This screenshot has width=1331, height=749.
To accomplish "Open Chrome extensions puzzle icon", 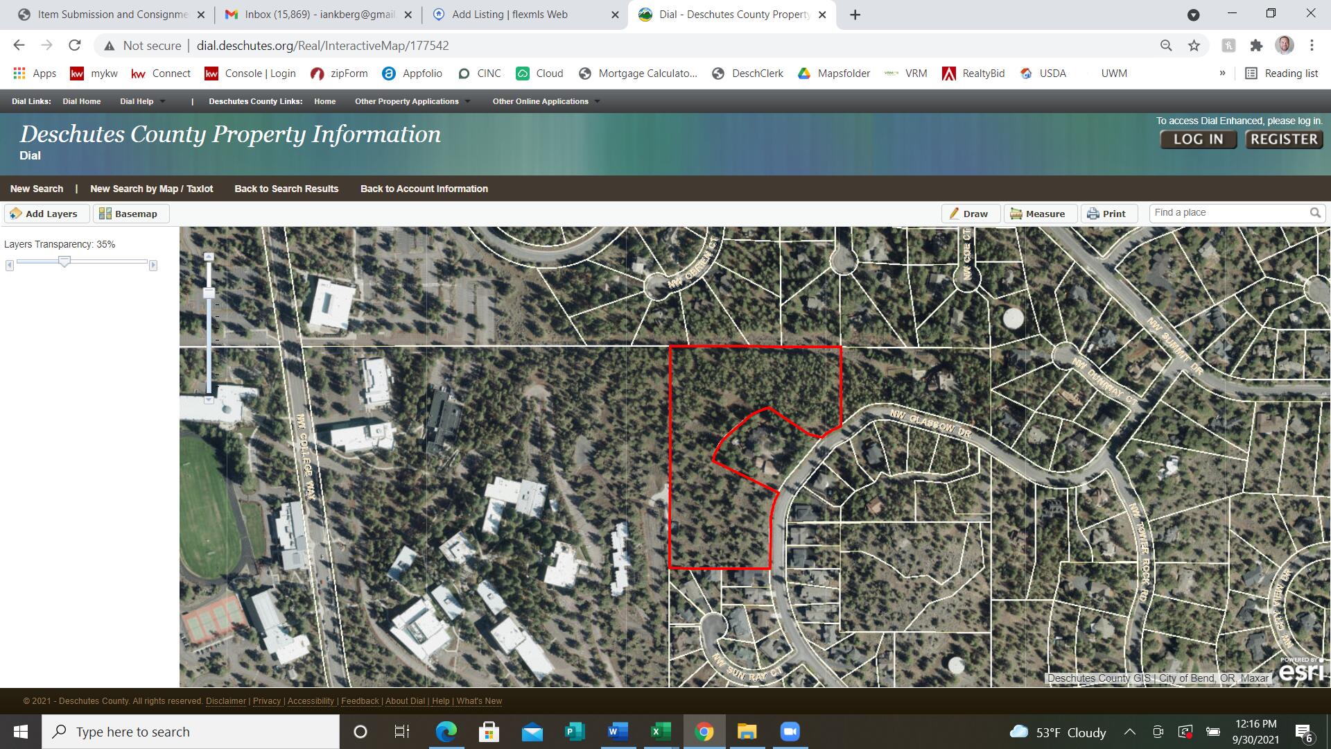I will pyautogui.click(x=1256, y=46).
